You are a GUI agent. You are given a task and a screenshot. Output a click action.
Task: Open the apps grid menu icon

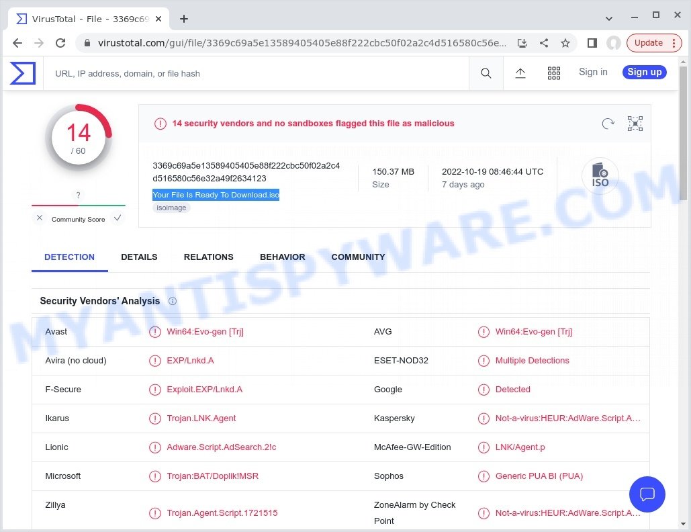[x=553, y=73]
